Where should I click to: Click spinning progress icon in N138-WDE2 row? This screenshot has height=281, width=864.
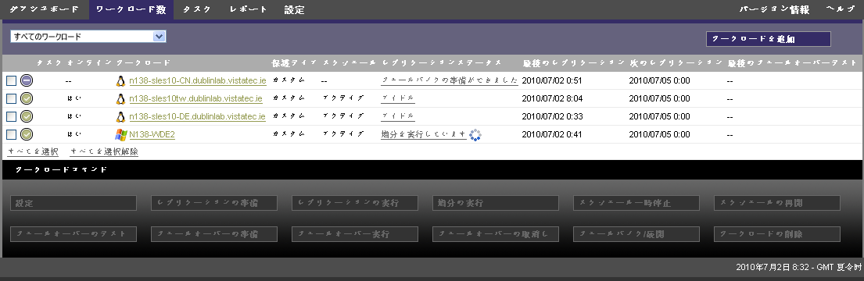(x=475, y=135)
